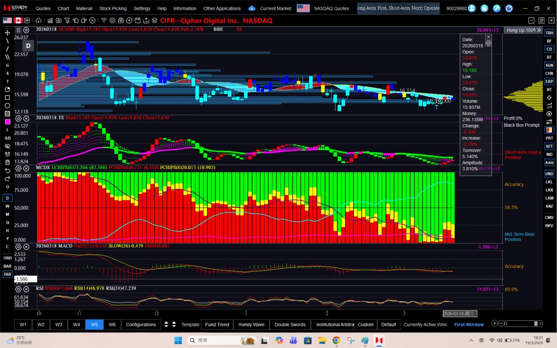
Task: Open settings gear in data info popup
Action: pyautogui.click(x=488, y=43)
